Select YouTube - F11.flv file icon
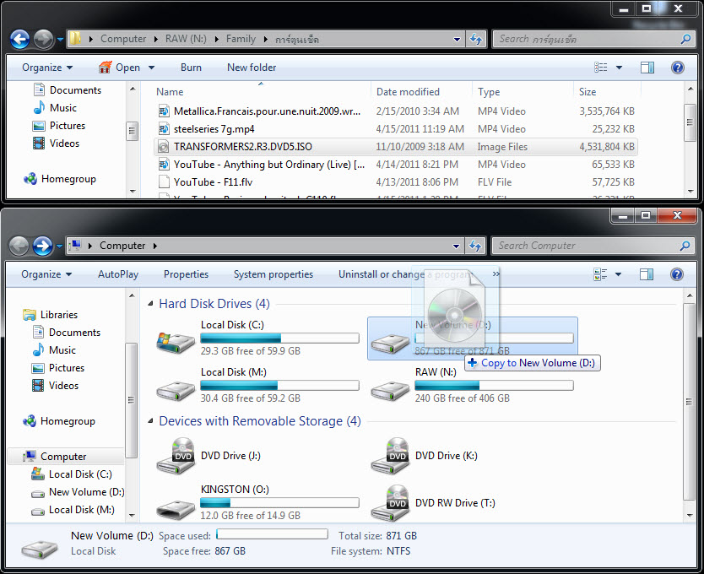 164,181
